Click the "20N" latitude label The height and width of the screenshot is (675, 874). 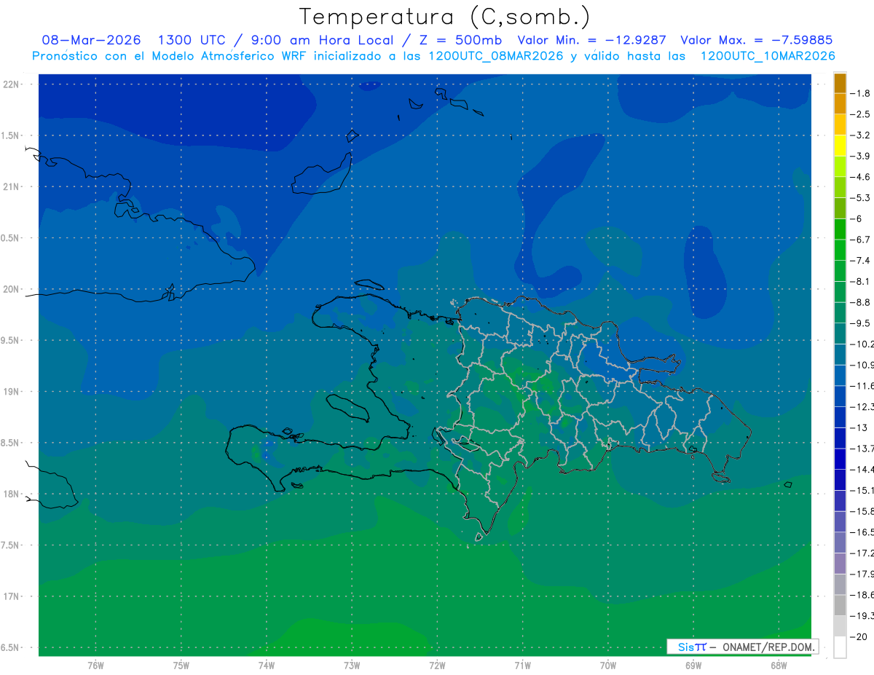click(12, 289)
